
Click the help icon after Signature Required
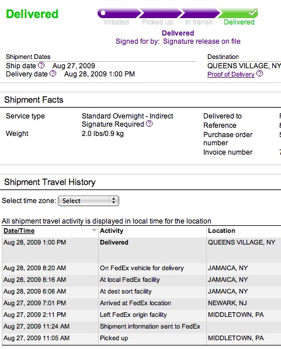(149, 124)
